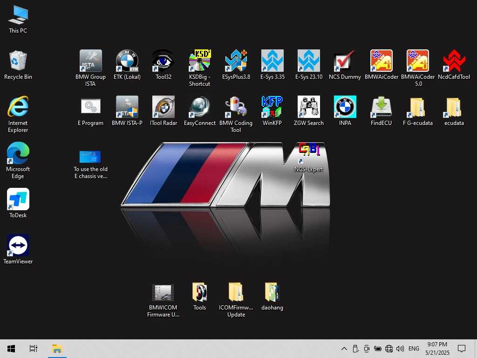
Task: Start BMWAiCoder 5.0
Action: (x=417, y=61)
